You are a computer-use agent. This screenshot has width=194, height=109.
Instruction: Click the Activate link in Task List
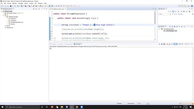click(181, 14)
